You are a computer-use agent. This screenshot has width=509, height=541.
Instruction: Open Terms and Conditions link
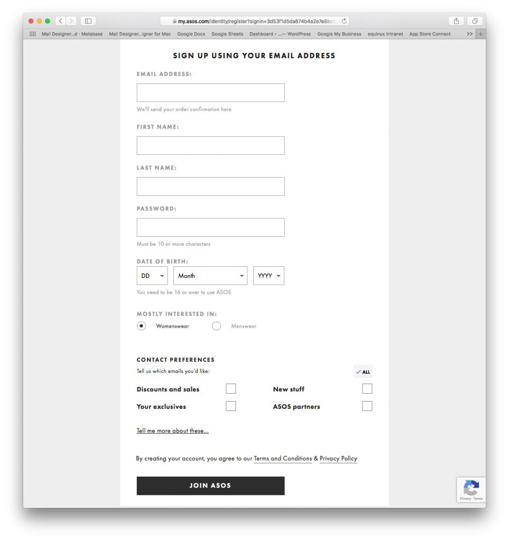pos(283,458)
